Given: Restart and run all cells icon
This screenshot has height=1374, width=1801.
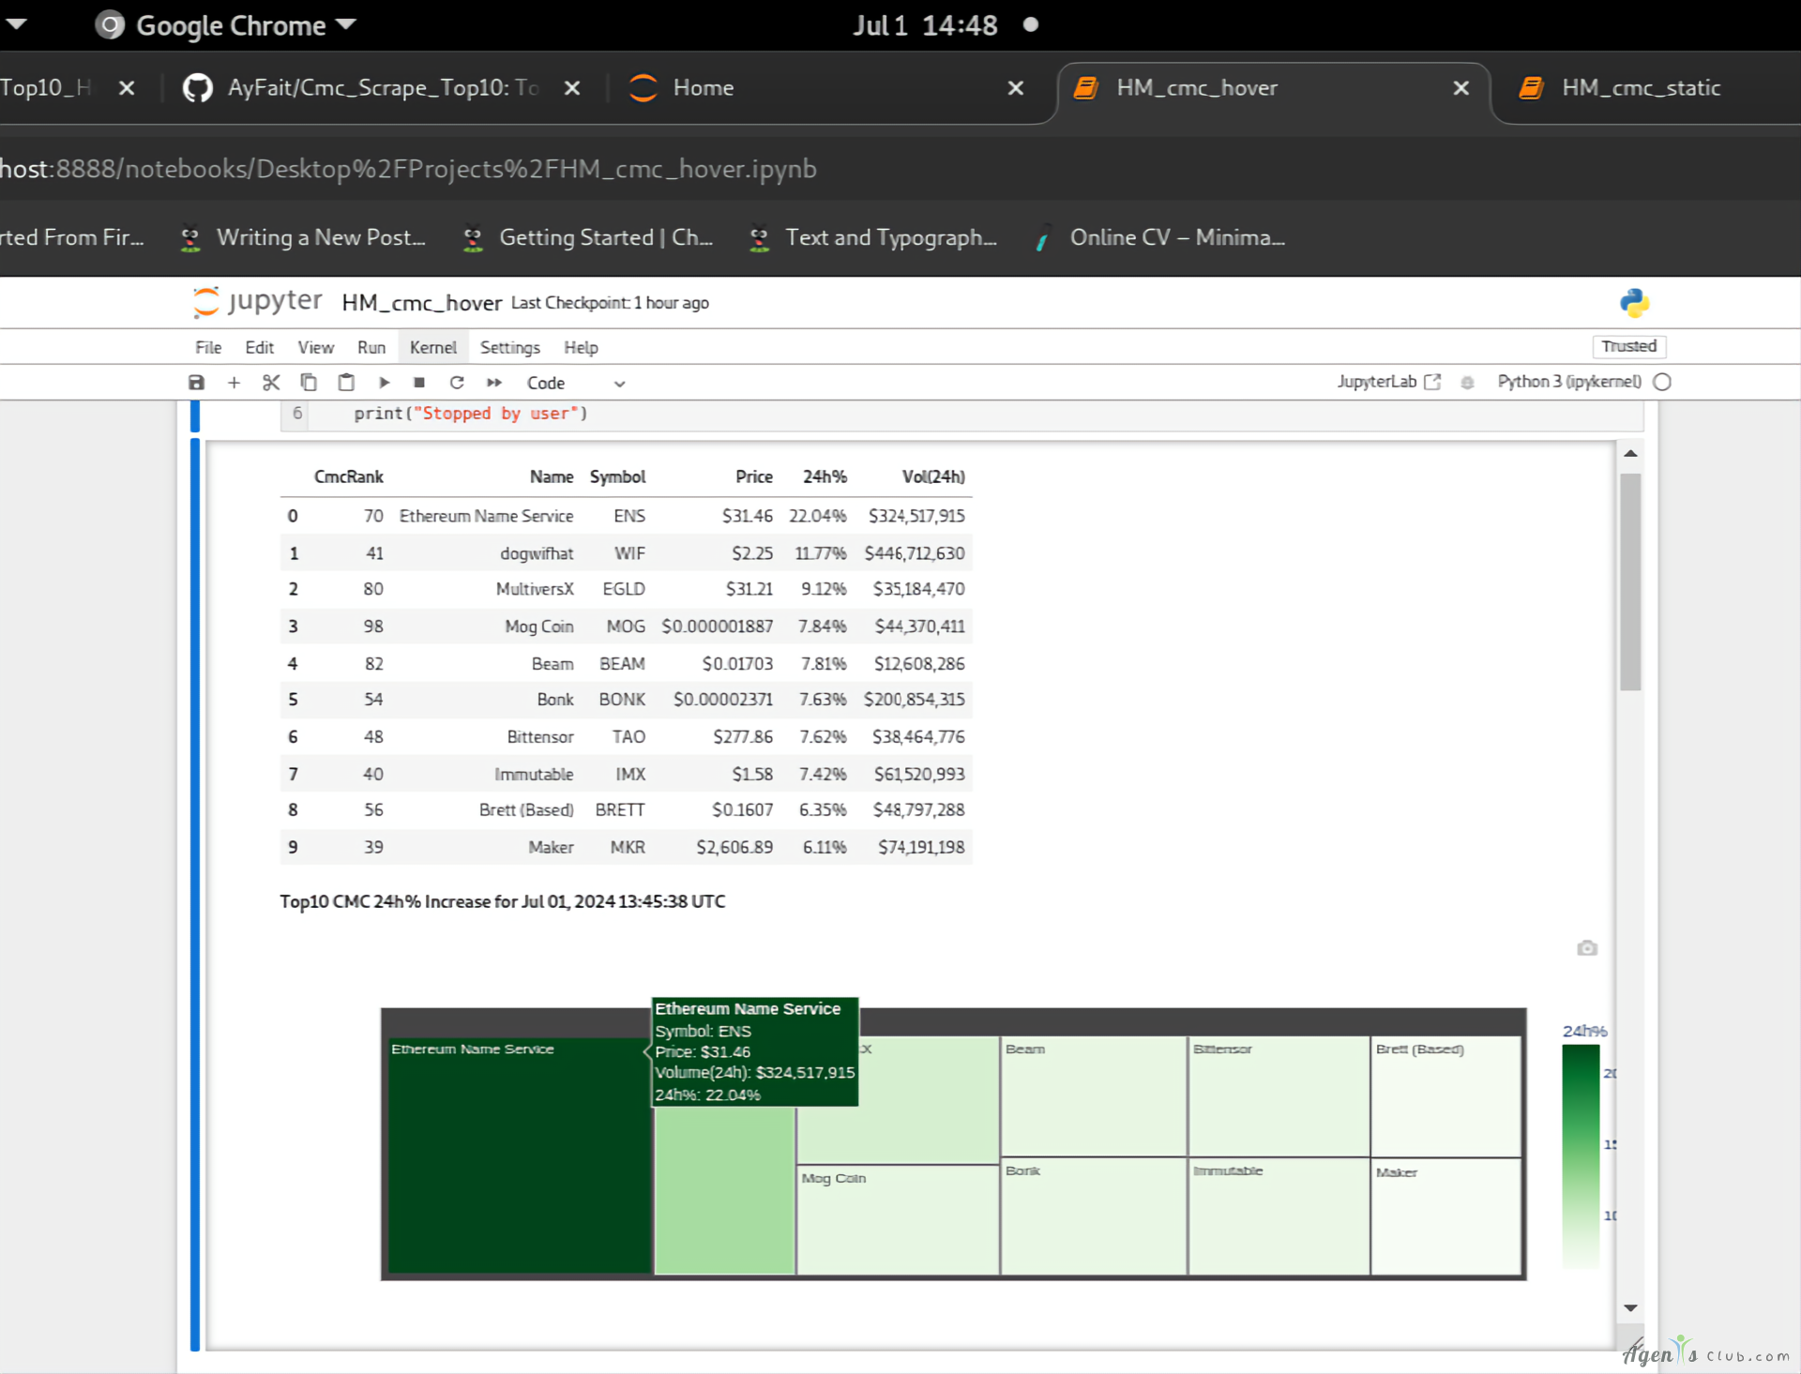Looking at the screenshot, I should [x=494, y=383].
